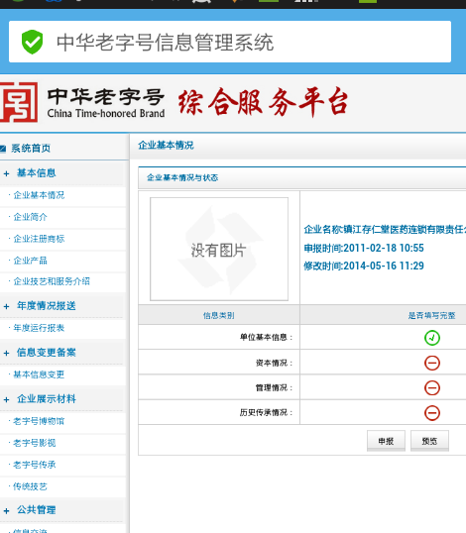This screenshot has height=533, width=466.
Task: Open 企业简介 sidebar link
Action: pos(30,217)
